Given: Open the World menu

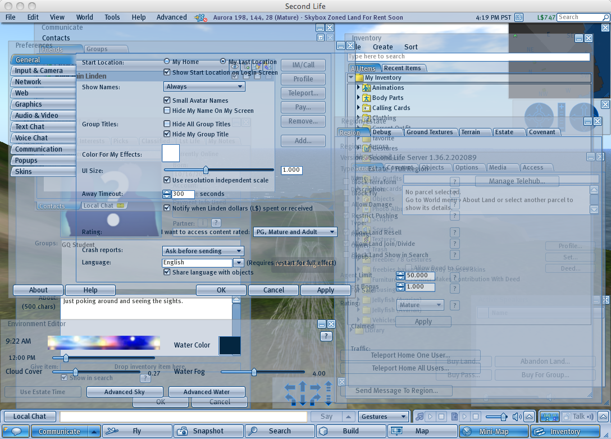Looking at the screenshot, I should [85, 17].
